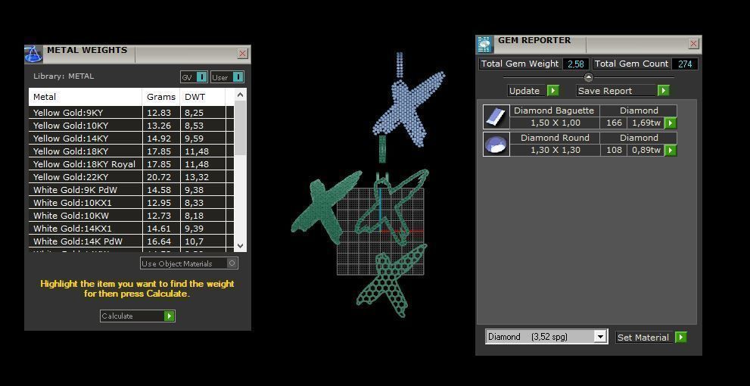Select the Yellow Gold:9KY row
Screen dimensions: 750x386
tap(131, 113)
